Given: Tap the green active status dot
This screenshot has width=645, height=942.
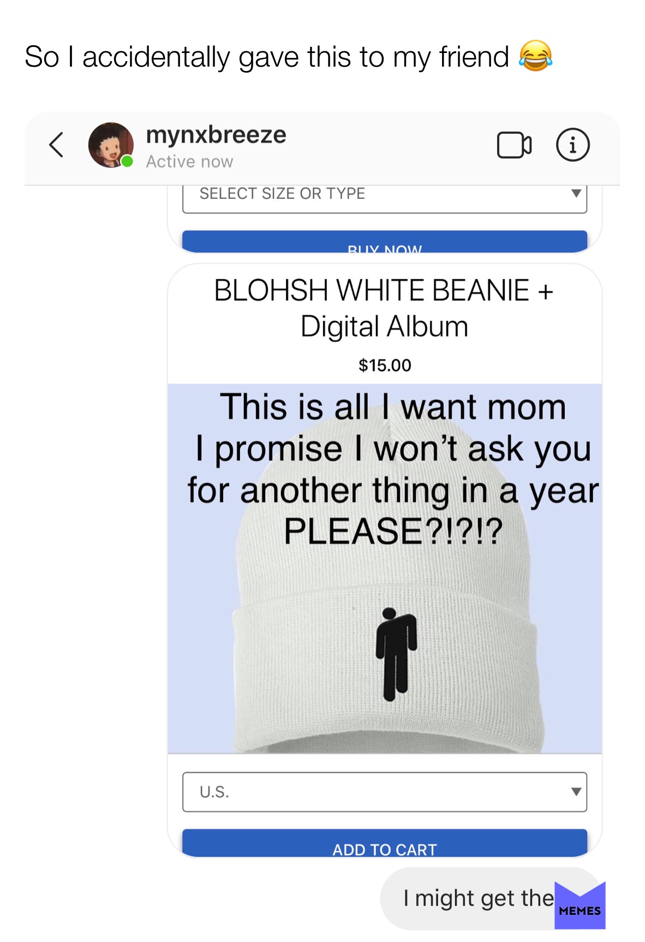Looking at the screenshot, I should (127, 161).
